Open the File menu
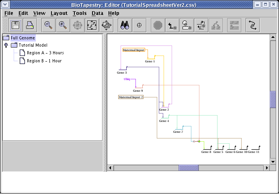279x194 pixels. click(8, 13)
